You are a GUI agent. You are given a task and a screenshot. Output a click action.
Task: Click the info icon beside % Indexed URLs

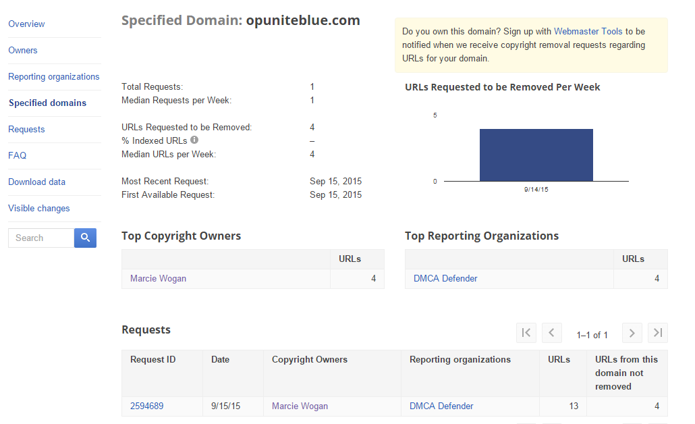(194, 140)
